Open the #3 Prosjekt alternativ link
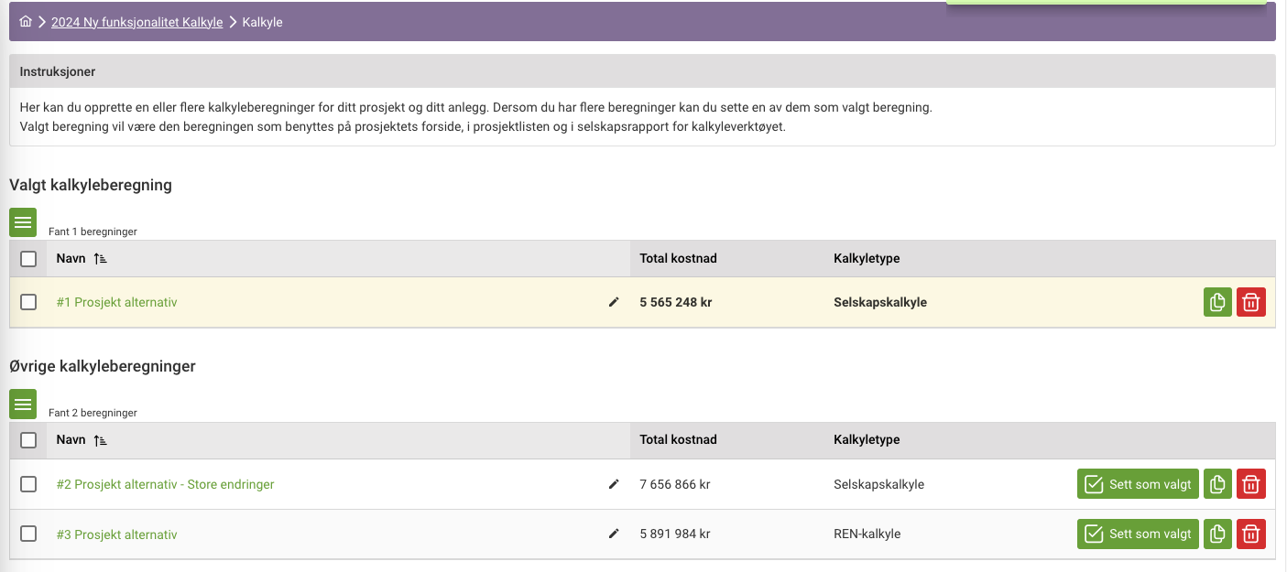 coord(116,534)
